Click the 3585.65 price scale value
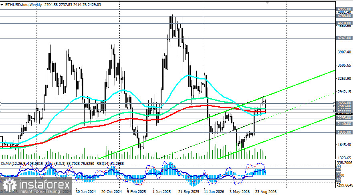The height and width of the screenshot is (195, 353). (x=344, y=65)
